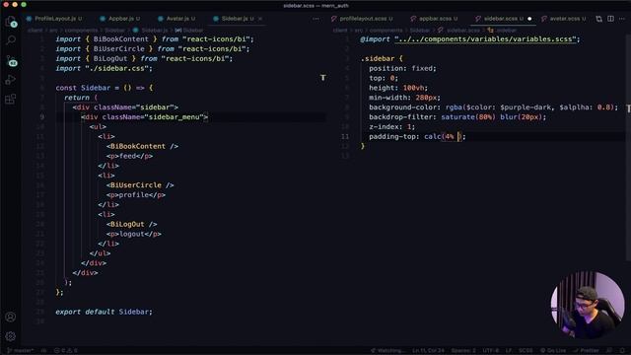
Task: Switch to the Avatar.js tab
Action: (176, 19)
